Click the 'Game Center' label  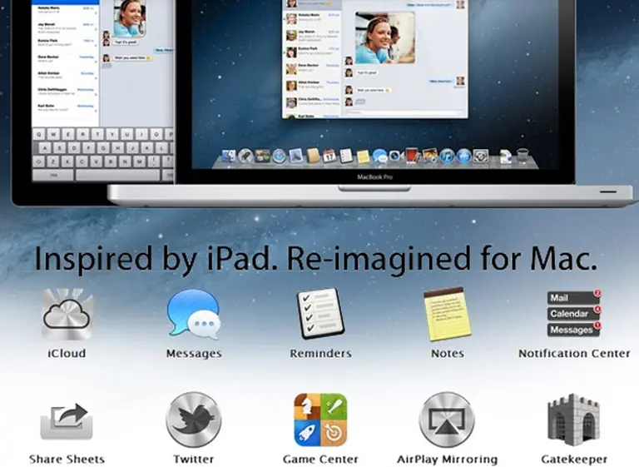[x=320, y=460]
